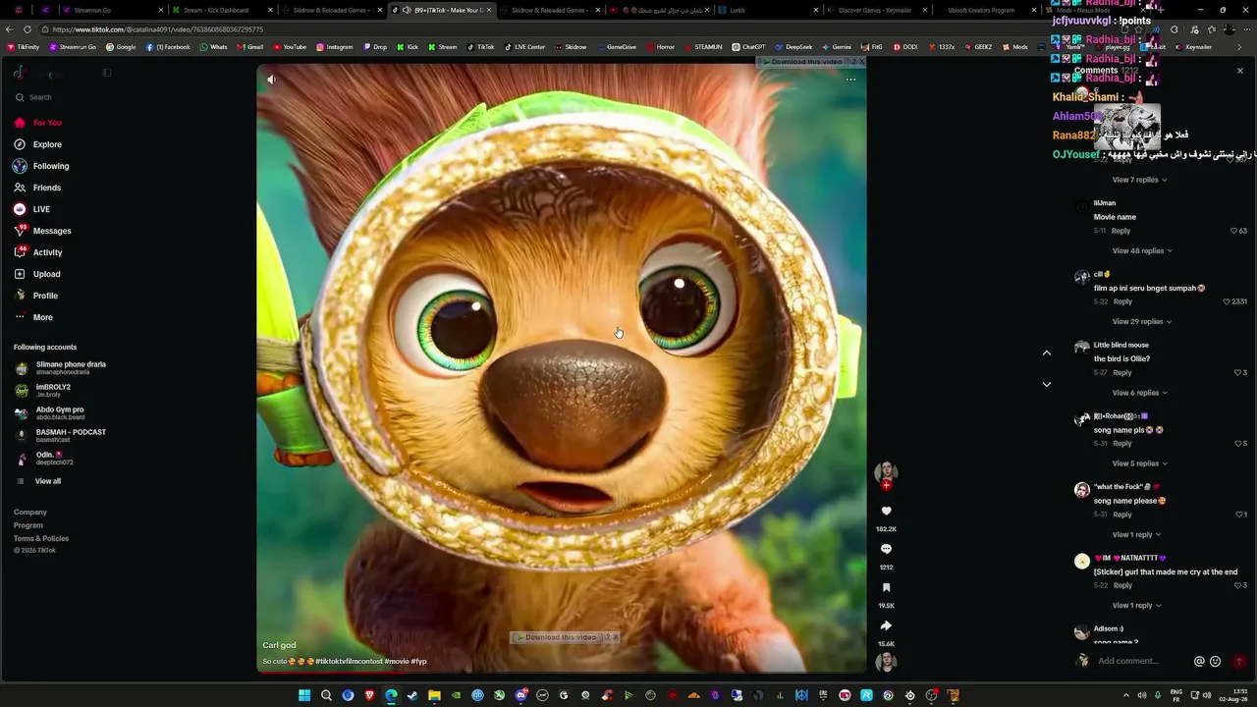This screenshot has width=1257, height=707.
Task: Collapse the sidebar with the panel icon
Action: tap(107, 73)
